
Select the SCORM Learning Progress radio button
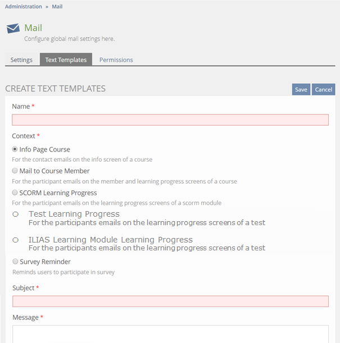[15, 193]
